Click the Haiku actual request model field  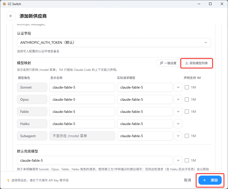(x=145, y=124)
